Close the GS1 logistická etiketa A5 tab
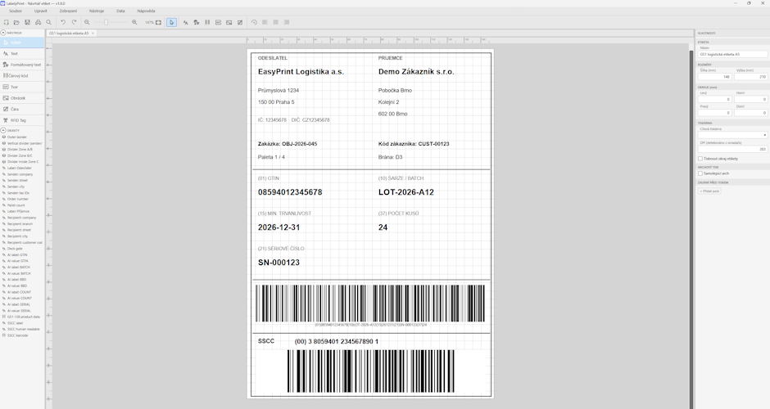 click(93, 34)
